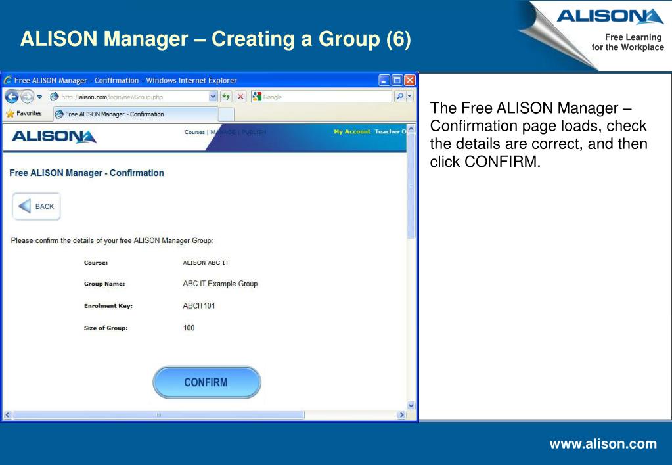Viewport: 672px width, 465px height.
Task: Click the Group Name: label
Action: pos(104,284)
